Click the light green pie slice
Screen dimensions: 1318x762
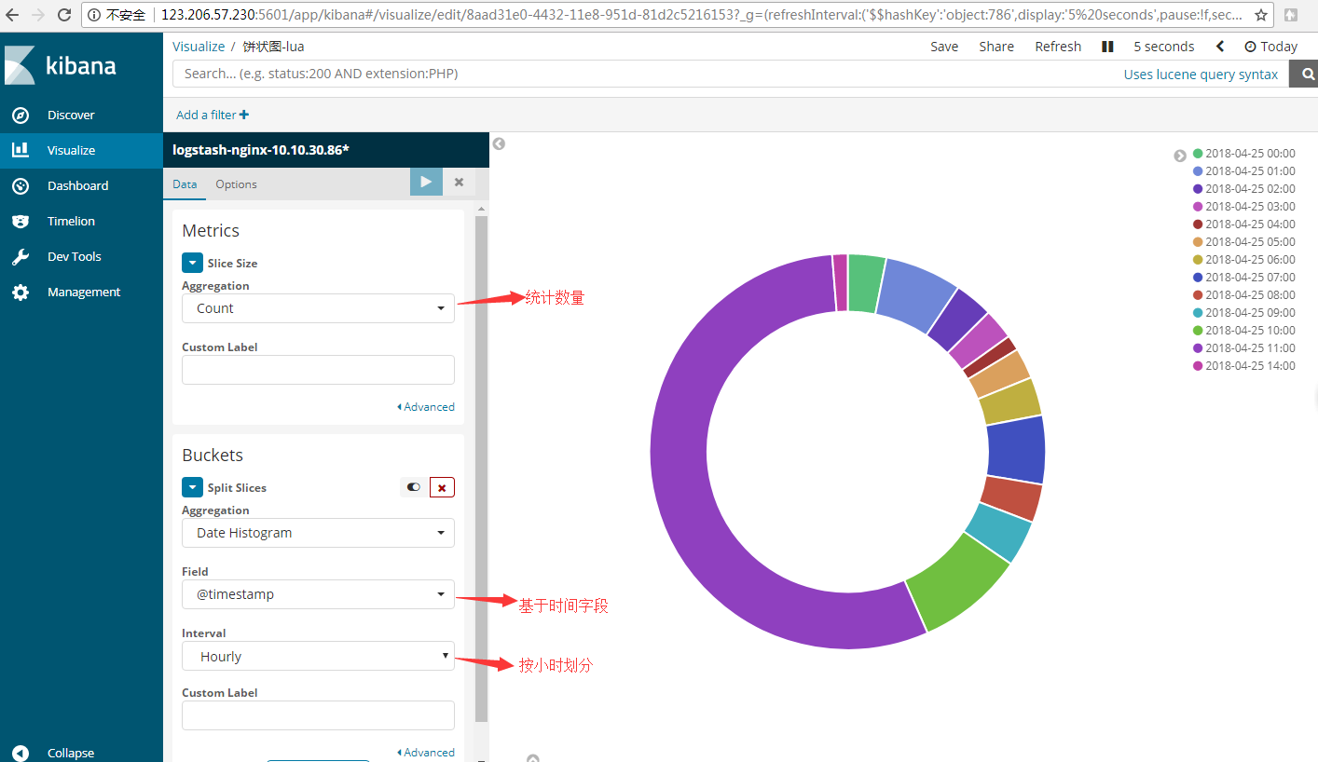pos(960,580)
